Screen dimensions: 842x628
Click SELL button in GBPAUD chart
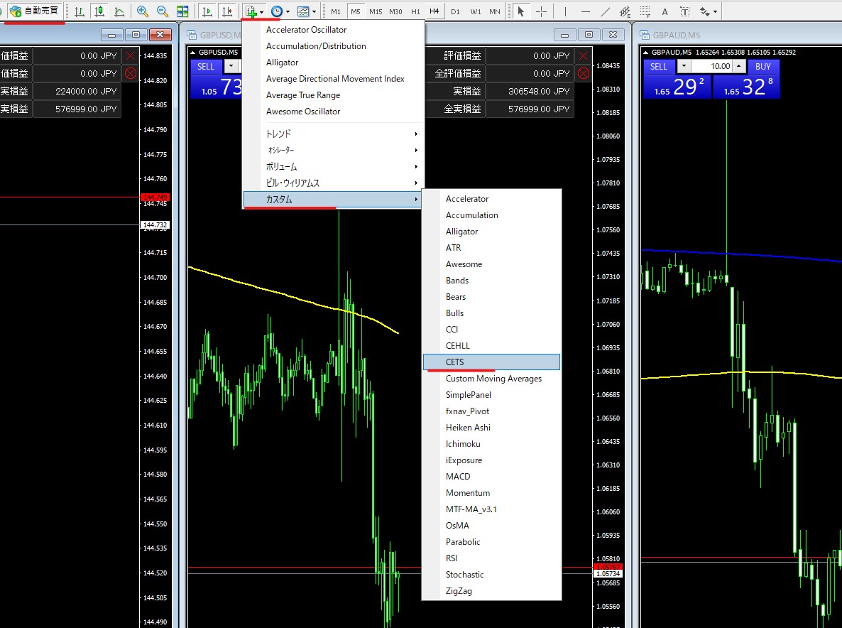tap(659, 67)
